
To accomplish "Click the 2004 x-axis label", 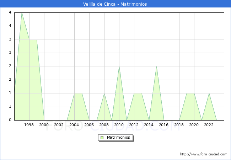I will (x=74, y=125).
